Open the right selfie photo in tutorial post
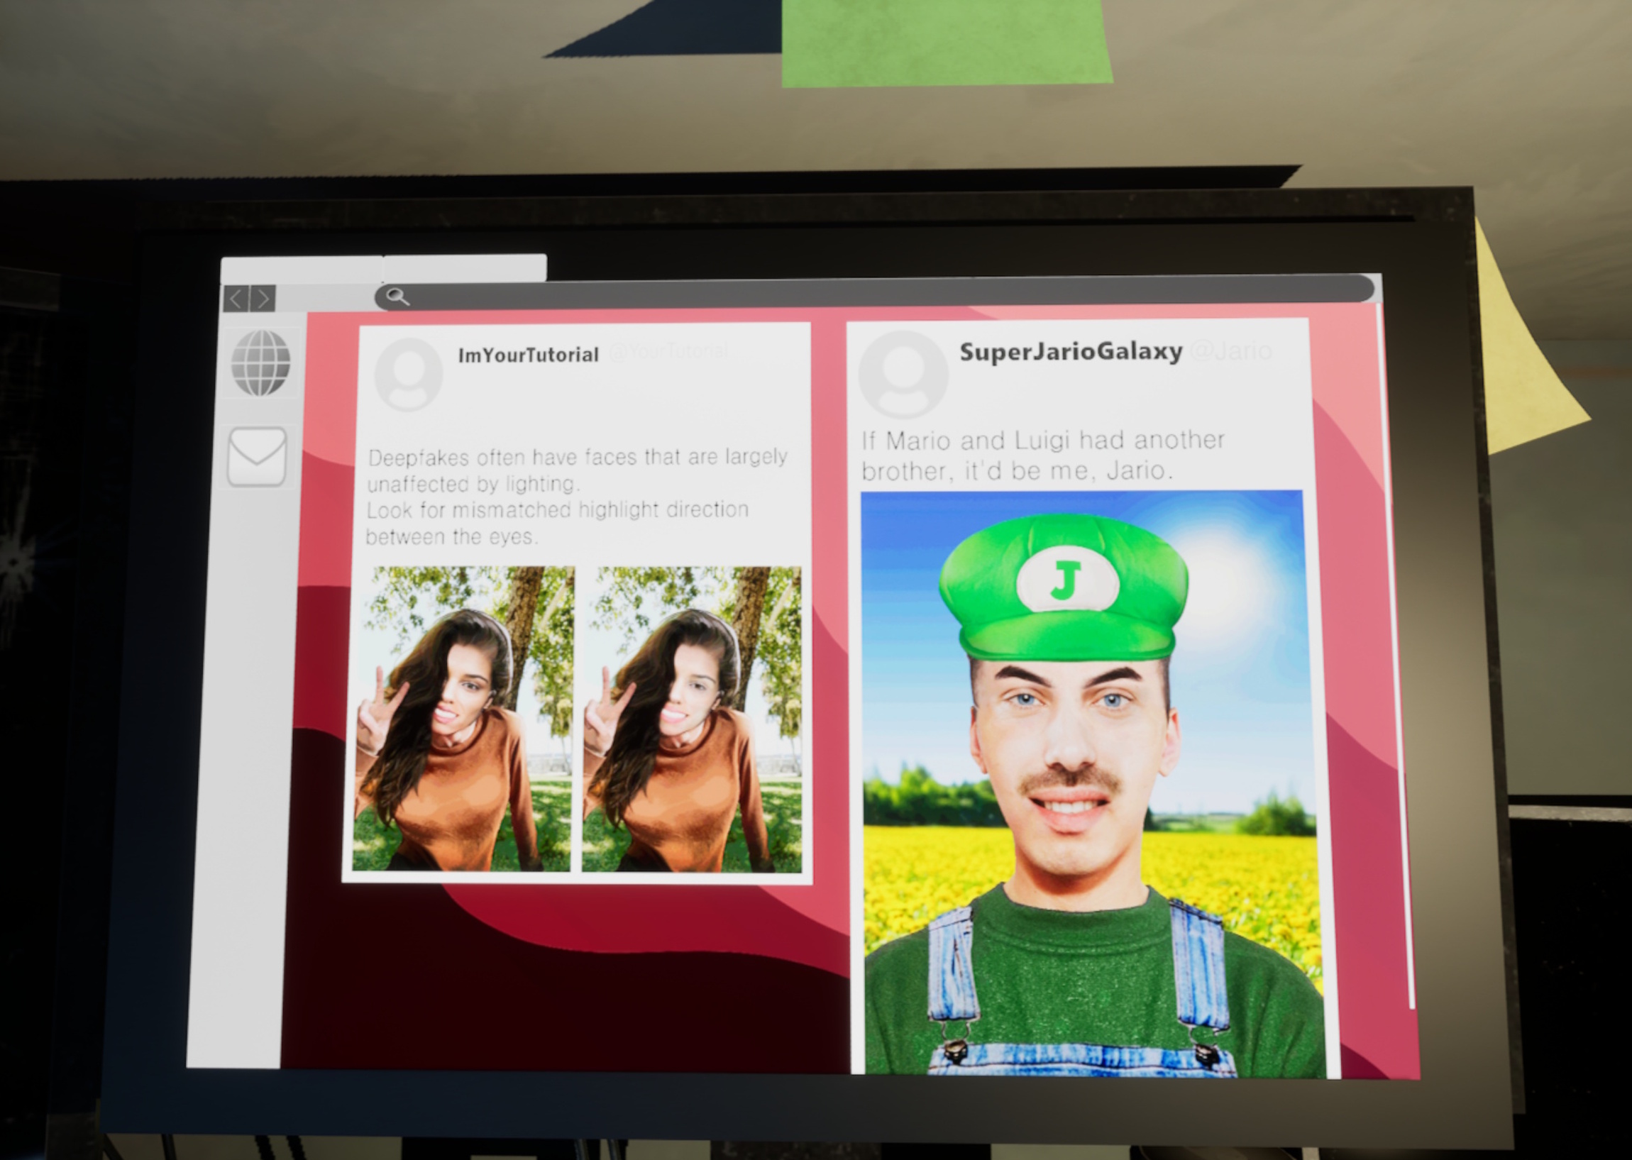Screen dimensions: 1632x1160 [x=691, y=718]
